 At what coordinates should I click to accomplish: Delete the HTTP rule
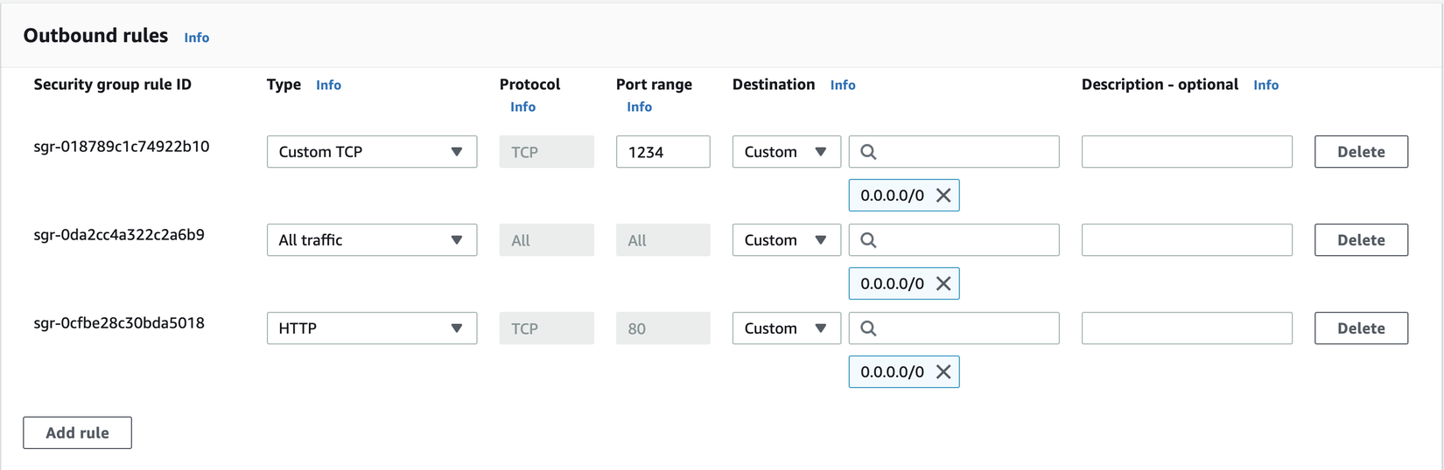pyautogui.click(x=1360, y=328)
